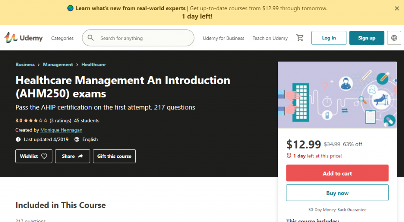Click the Udemy logo
The image size is (404, 222).
pyautogui.click(x=24, y=38)
